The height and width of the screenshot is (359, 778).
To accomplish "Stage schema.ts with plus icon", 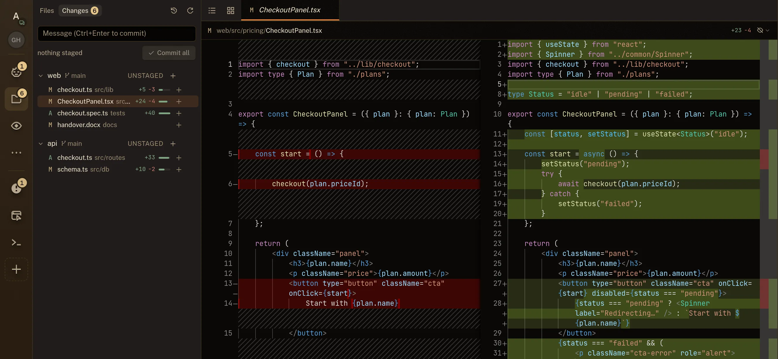I will click(179, 170).
